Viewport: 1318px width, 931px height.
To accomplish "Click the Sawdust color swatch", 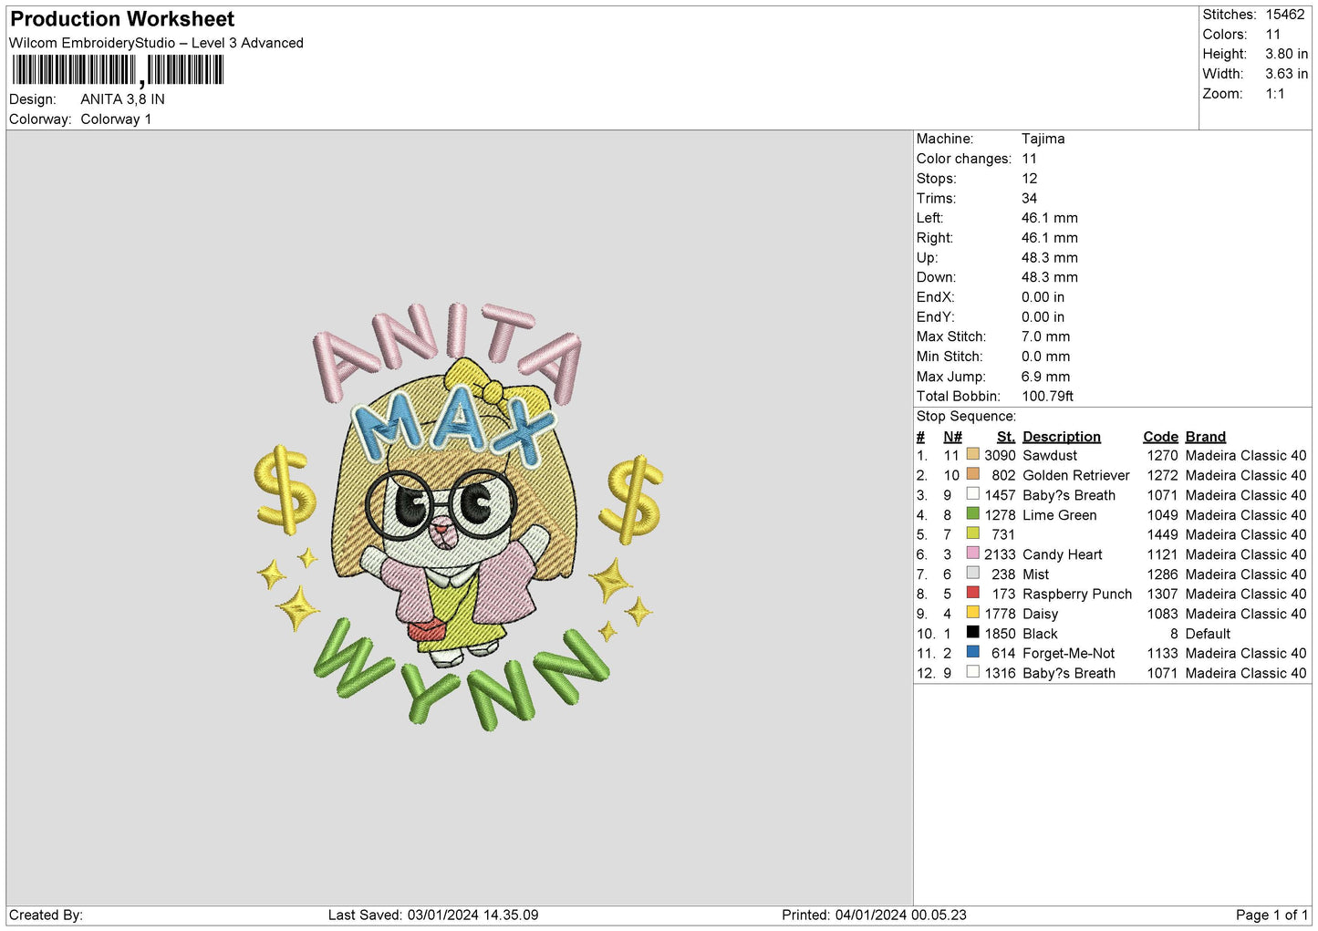I will point(973,454).
